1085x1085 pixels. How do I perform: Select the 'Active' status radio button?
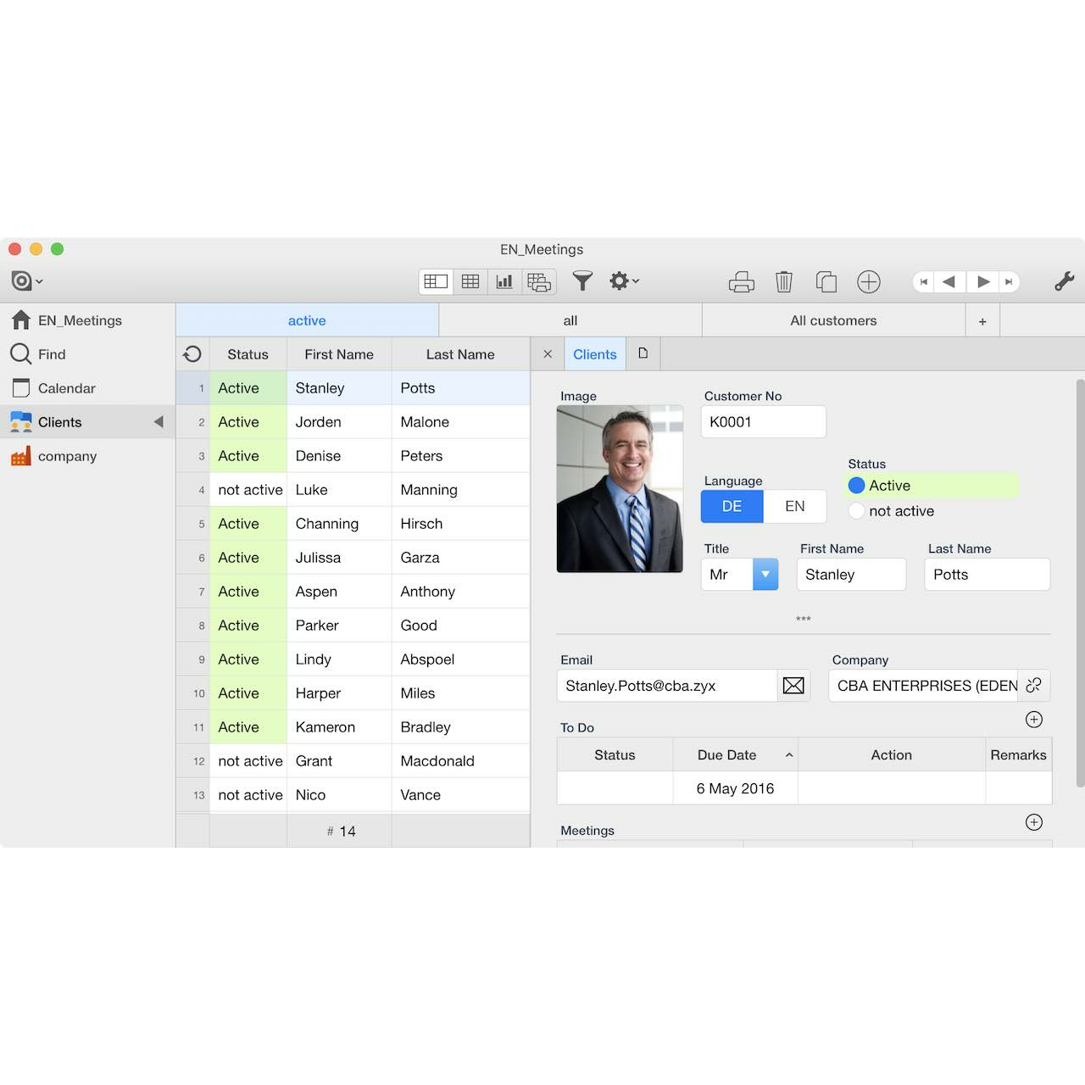pos(856,486)
